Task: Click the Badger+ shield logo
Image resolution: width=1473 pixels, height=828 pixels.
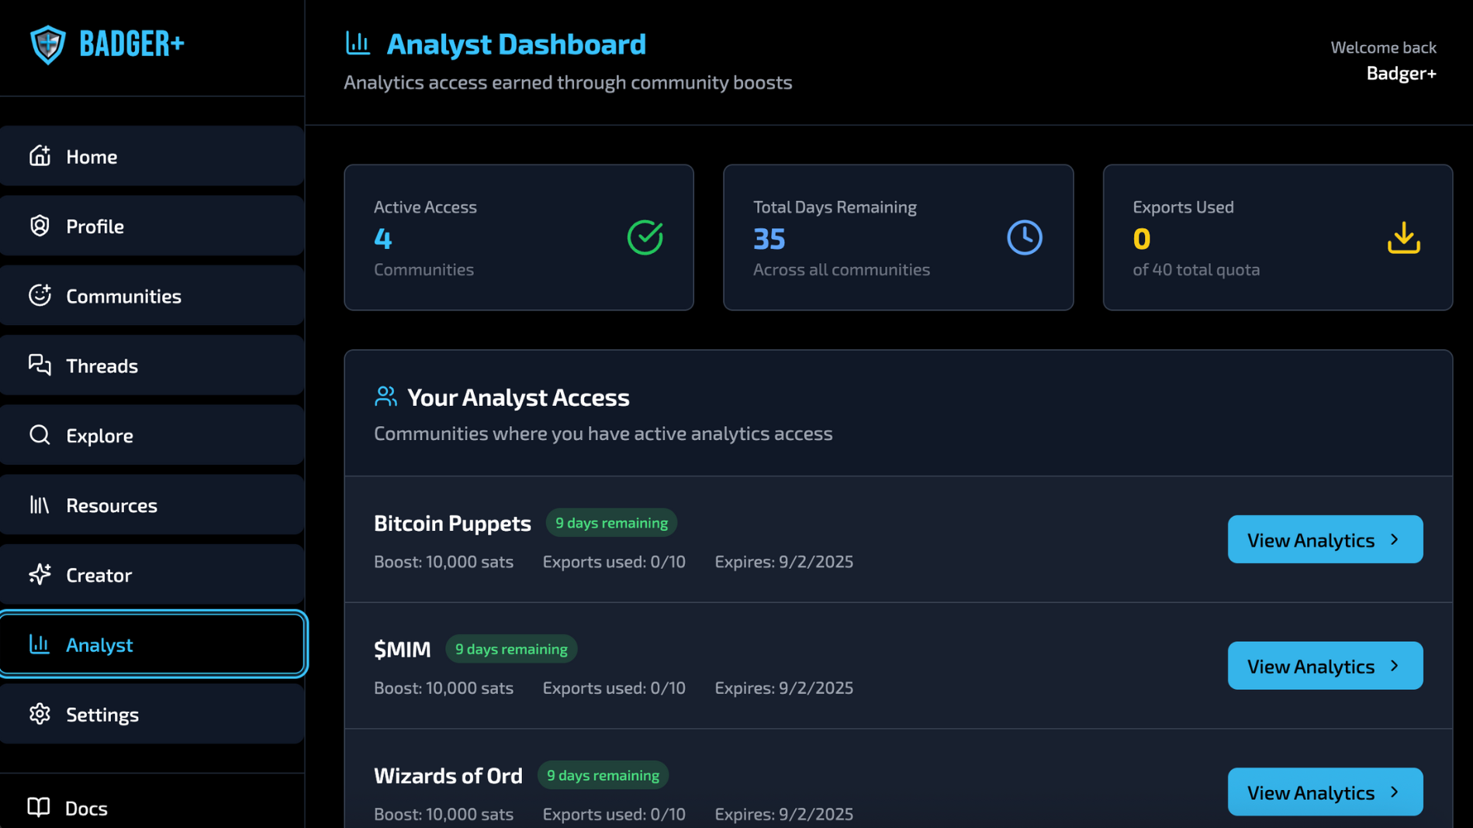Action: coord(47,44)
